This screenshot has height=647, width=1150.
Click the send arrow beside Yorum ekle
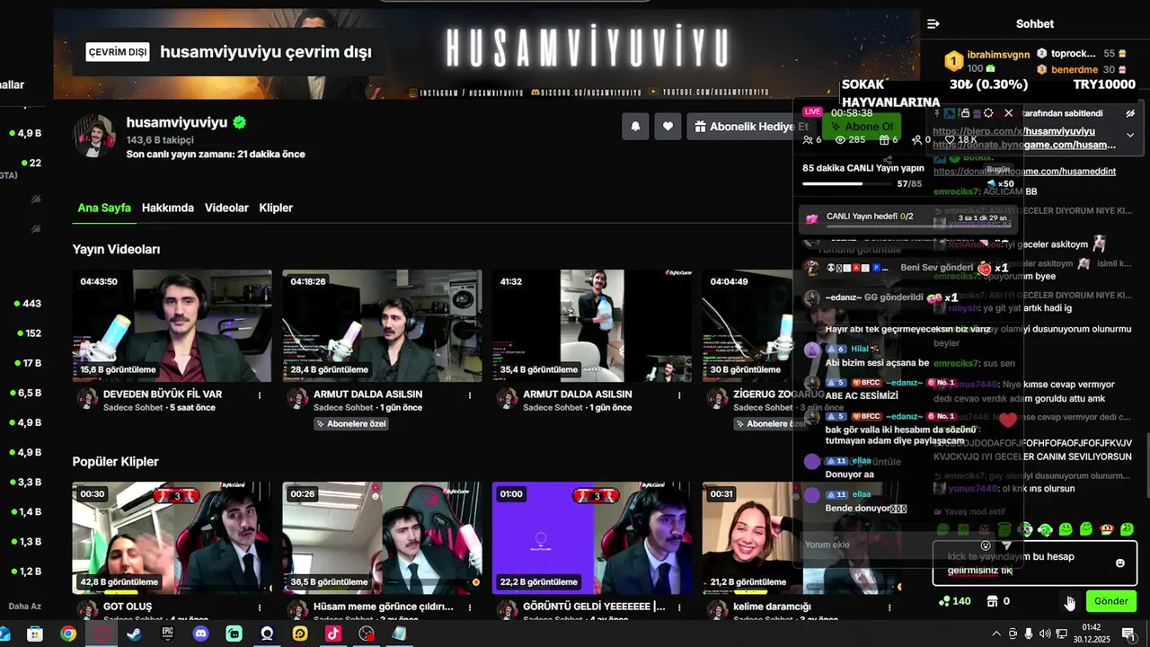[x=1006, y=545]
